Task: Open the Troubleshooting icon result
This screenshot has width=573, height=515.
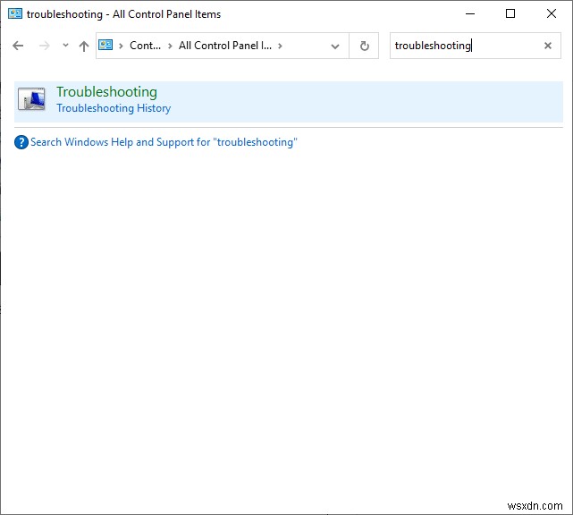Action: 31,98
